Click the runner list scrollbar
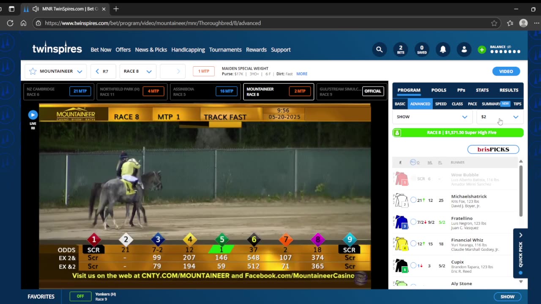 [521, 190]
